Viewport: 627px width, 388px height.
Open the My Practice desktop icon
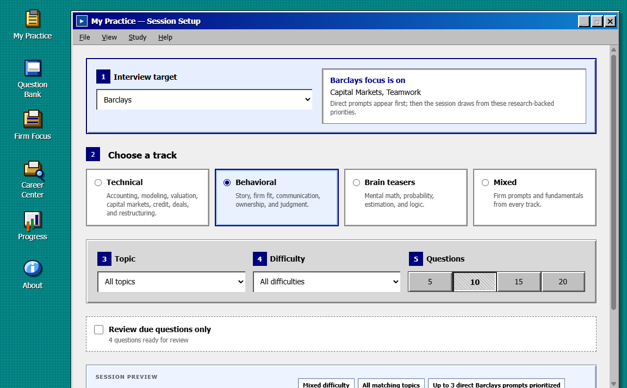(x=33, y=25)
